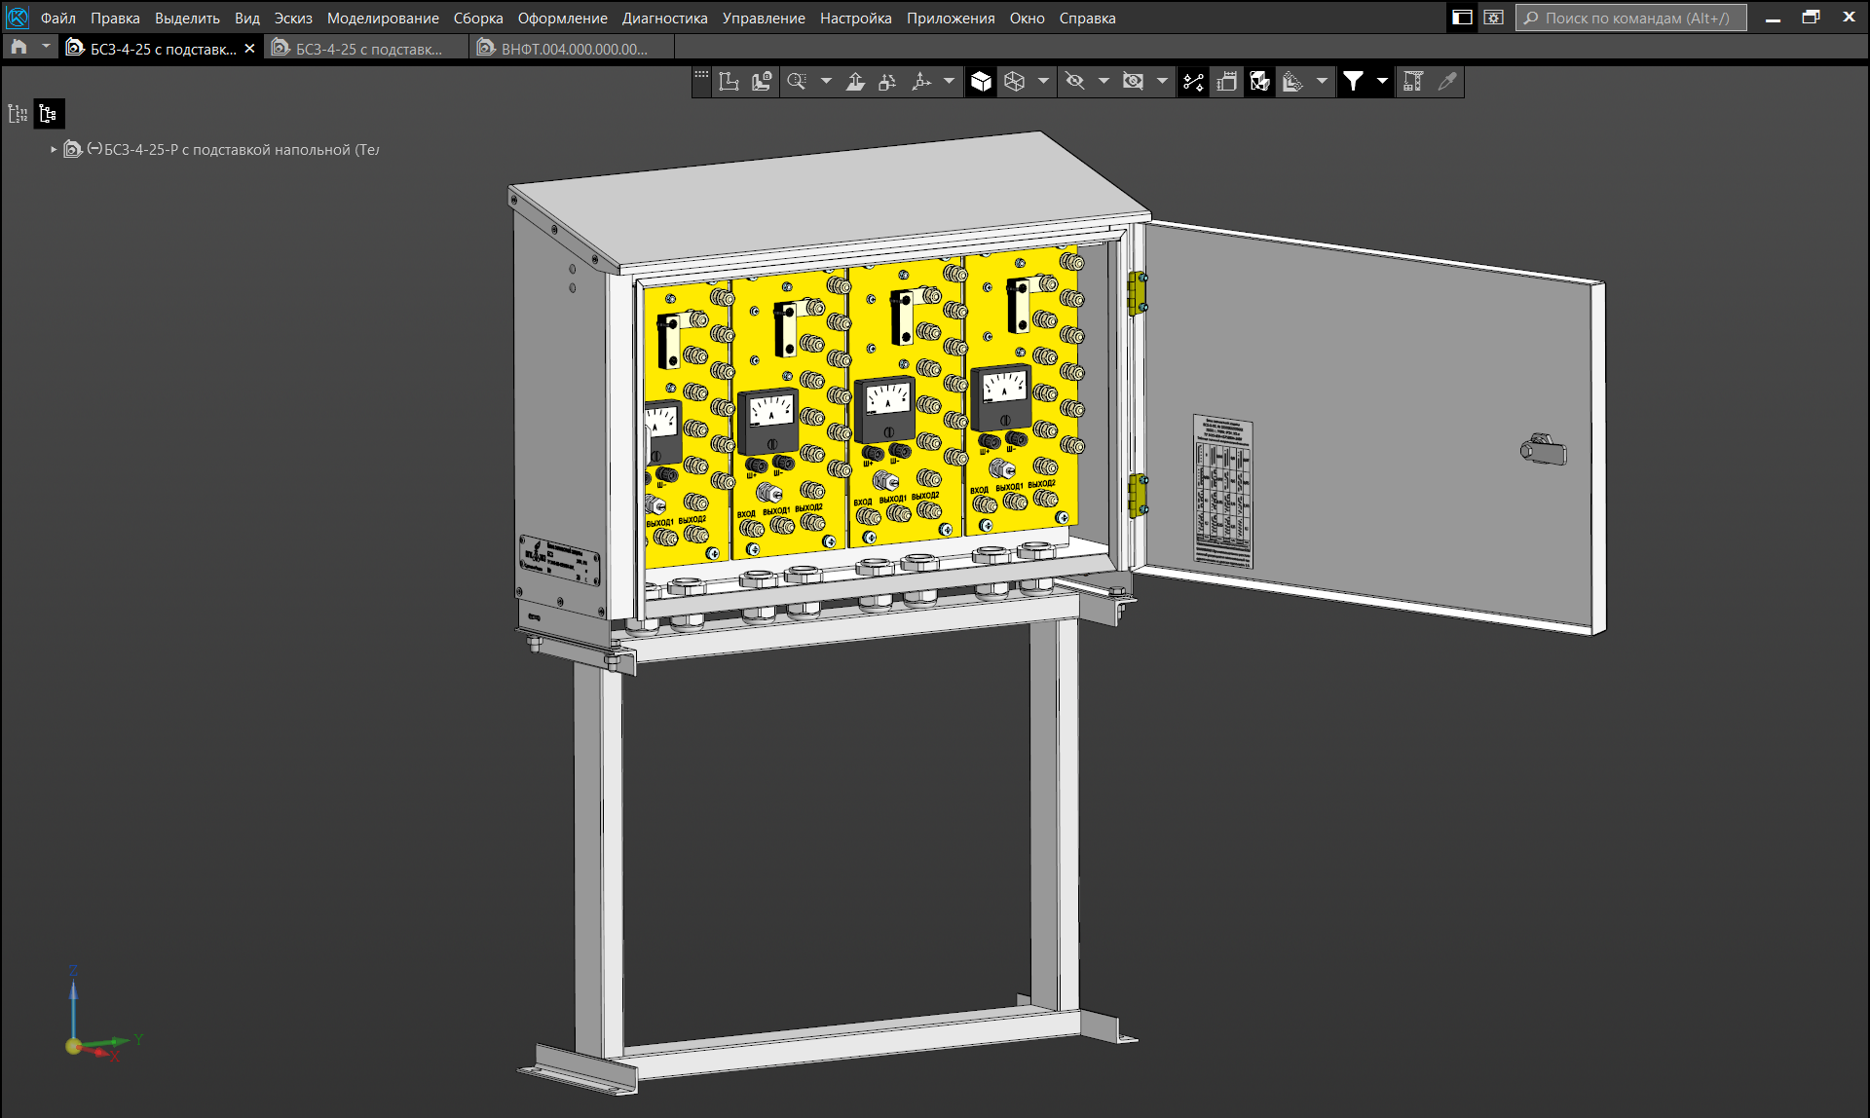
Task: Click the rotate view icon
Action: point(887,82)
